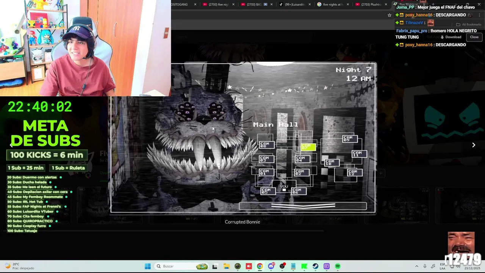Open File Explorer from the taskbar
This screenshot has width=485, height=273.
226,266
